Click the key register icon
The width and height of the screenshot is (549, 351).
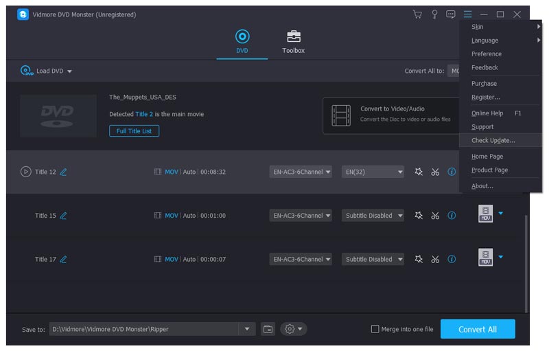[434, 14]
